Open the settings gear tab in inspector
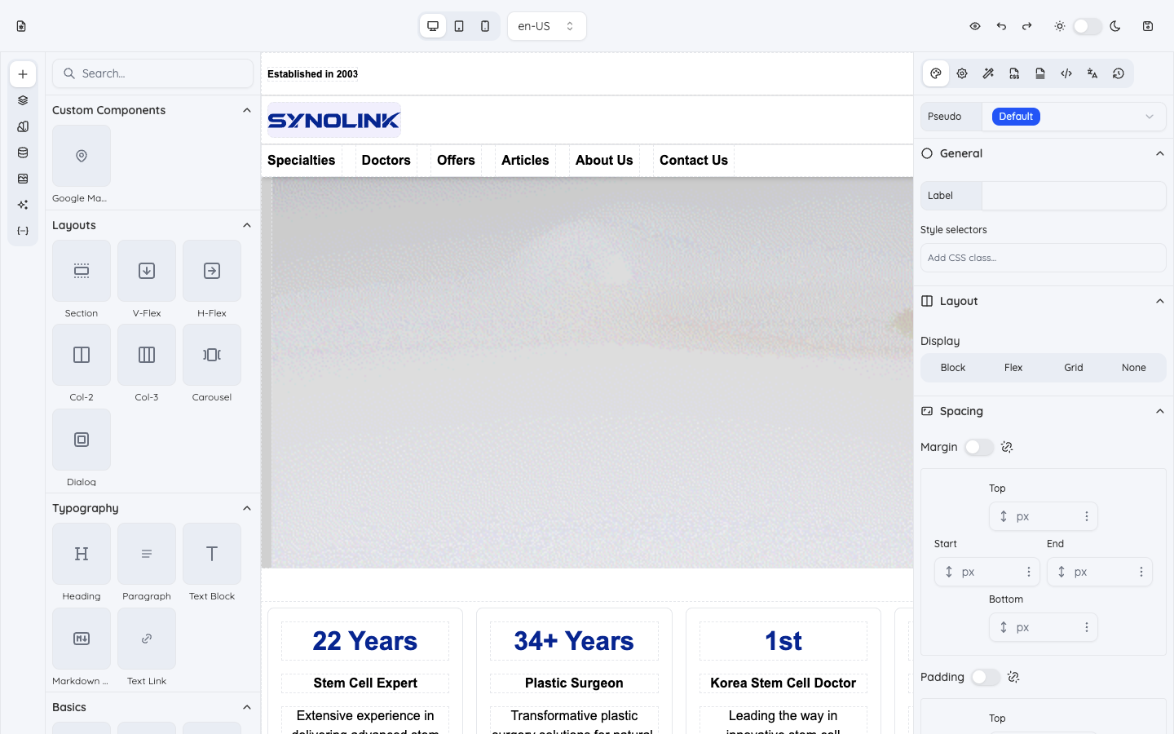 (x=962, y=73)
